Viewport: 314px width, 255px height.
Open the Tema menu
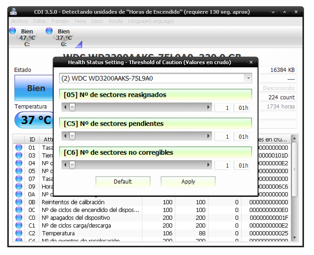80,21
